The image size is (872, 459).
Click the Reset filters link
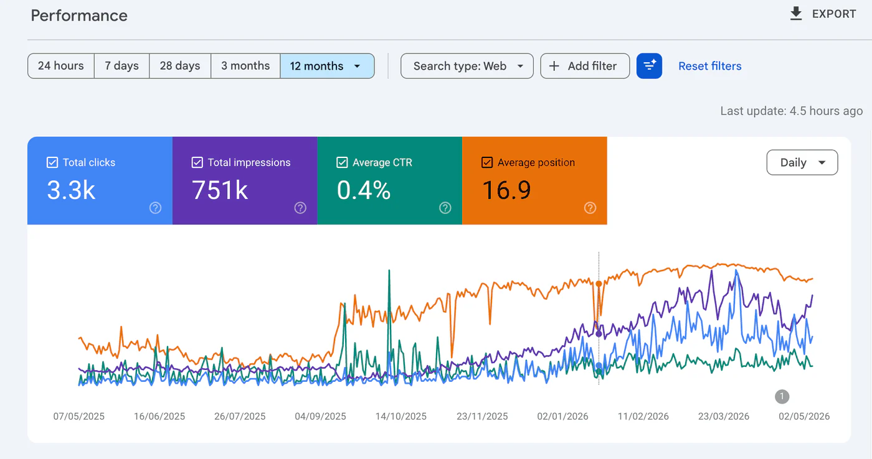[x=710, y=66]
